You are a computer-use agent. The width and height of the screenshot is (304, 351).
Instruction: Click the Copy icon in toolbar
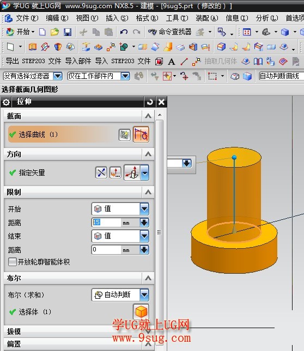tap(96, 32)
